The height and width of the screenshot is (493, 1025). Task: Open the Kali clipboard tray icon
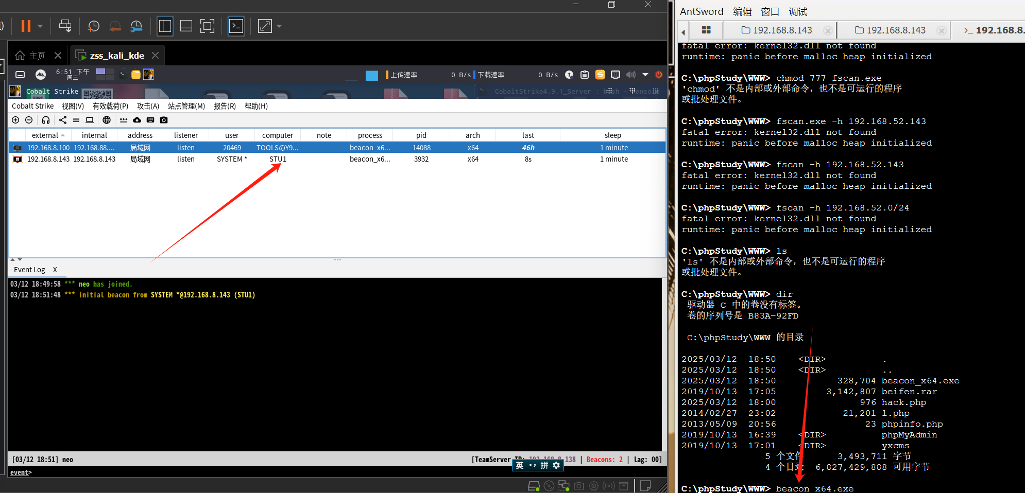[x=585, y=75]
